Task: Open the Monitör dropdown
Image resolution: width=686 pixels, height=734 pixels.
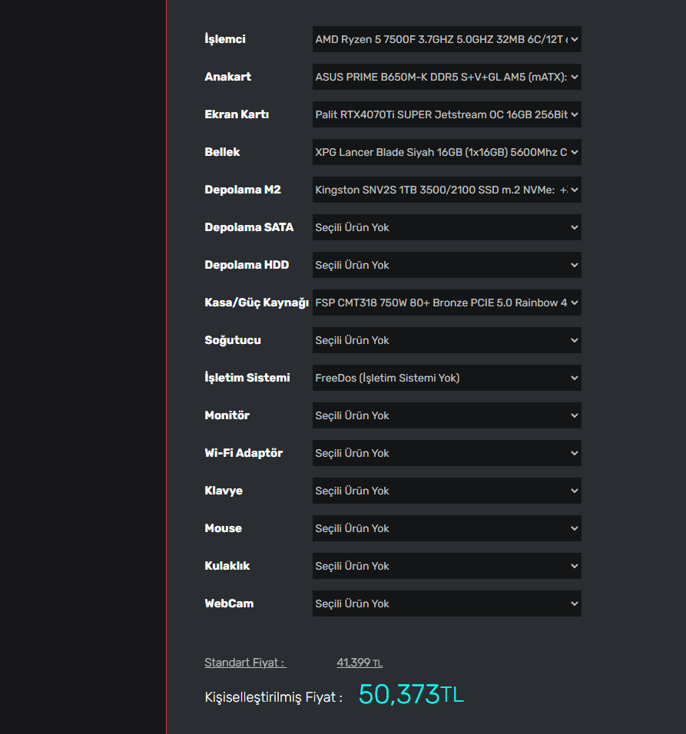Action: click(x=447, y=415)
